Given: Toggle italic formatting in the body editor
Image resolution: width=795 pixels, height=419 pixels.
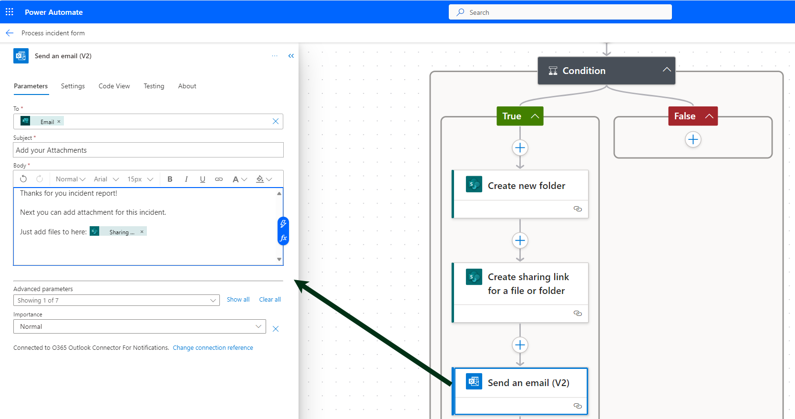Looking at the screenshot, I should coord(186,179).
